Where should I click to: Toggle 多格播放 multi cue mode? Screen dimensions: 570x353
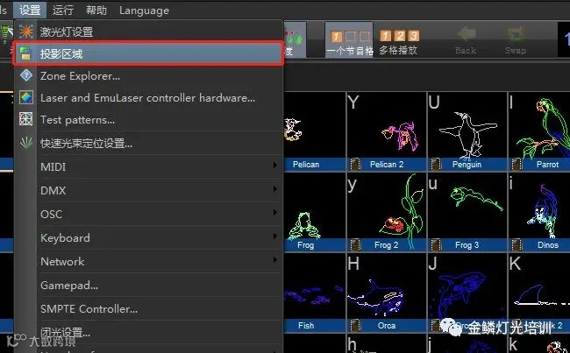(x=399, y=42)
